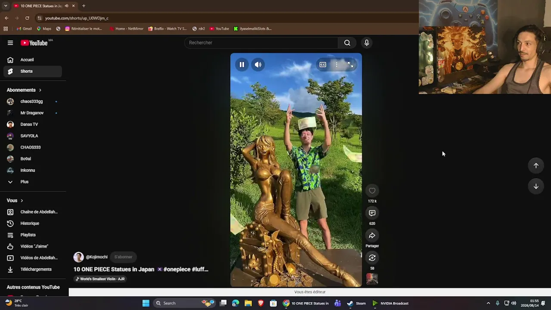Open Accueil in the sidebar
Viewport: 551px width, 310px height.
click(33, 60)
